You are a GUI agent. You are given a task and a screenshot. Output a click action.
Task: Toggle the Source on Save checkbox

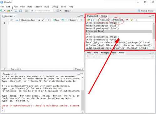point(20,20)
